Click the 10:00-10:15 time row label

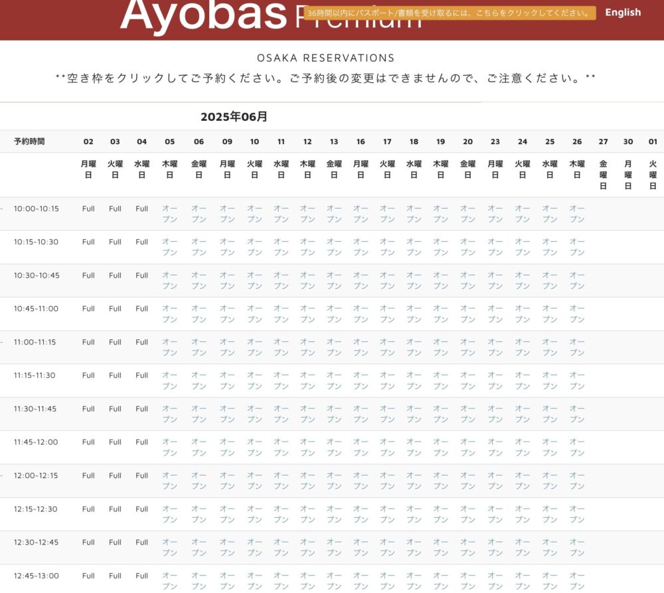(x=36, y=209)
